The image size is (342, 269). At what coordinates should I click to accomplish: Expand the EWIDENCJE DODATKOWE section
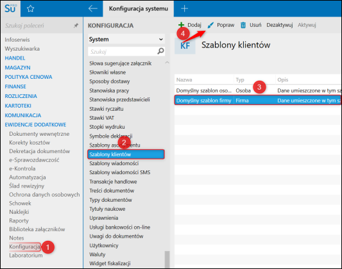coord(35,125)
